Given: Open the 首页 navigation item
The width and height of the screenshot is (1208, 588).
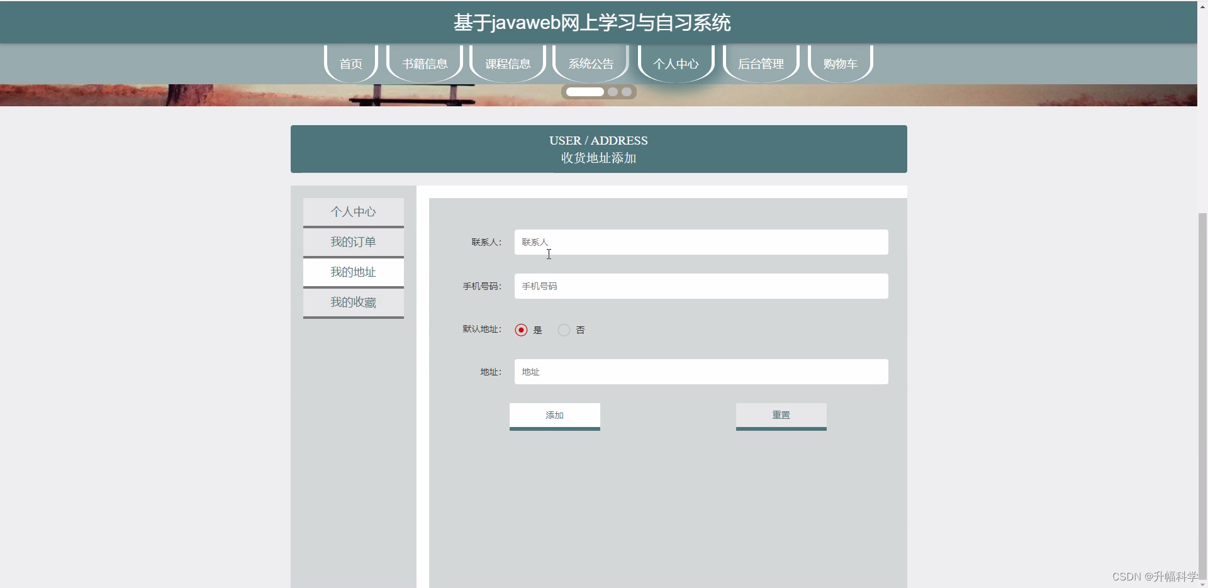Looking at the screenshot, I should click(x=350, y=64).
